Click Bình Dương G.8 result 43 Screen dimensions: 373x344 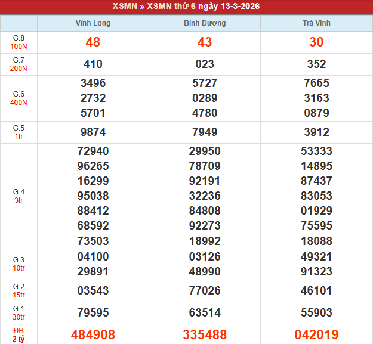coord(205,42)
